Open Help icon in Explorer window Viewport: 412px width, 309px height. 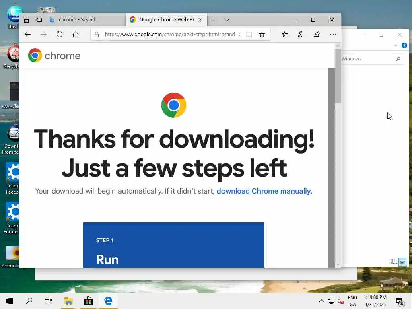(404, 46)
